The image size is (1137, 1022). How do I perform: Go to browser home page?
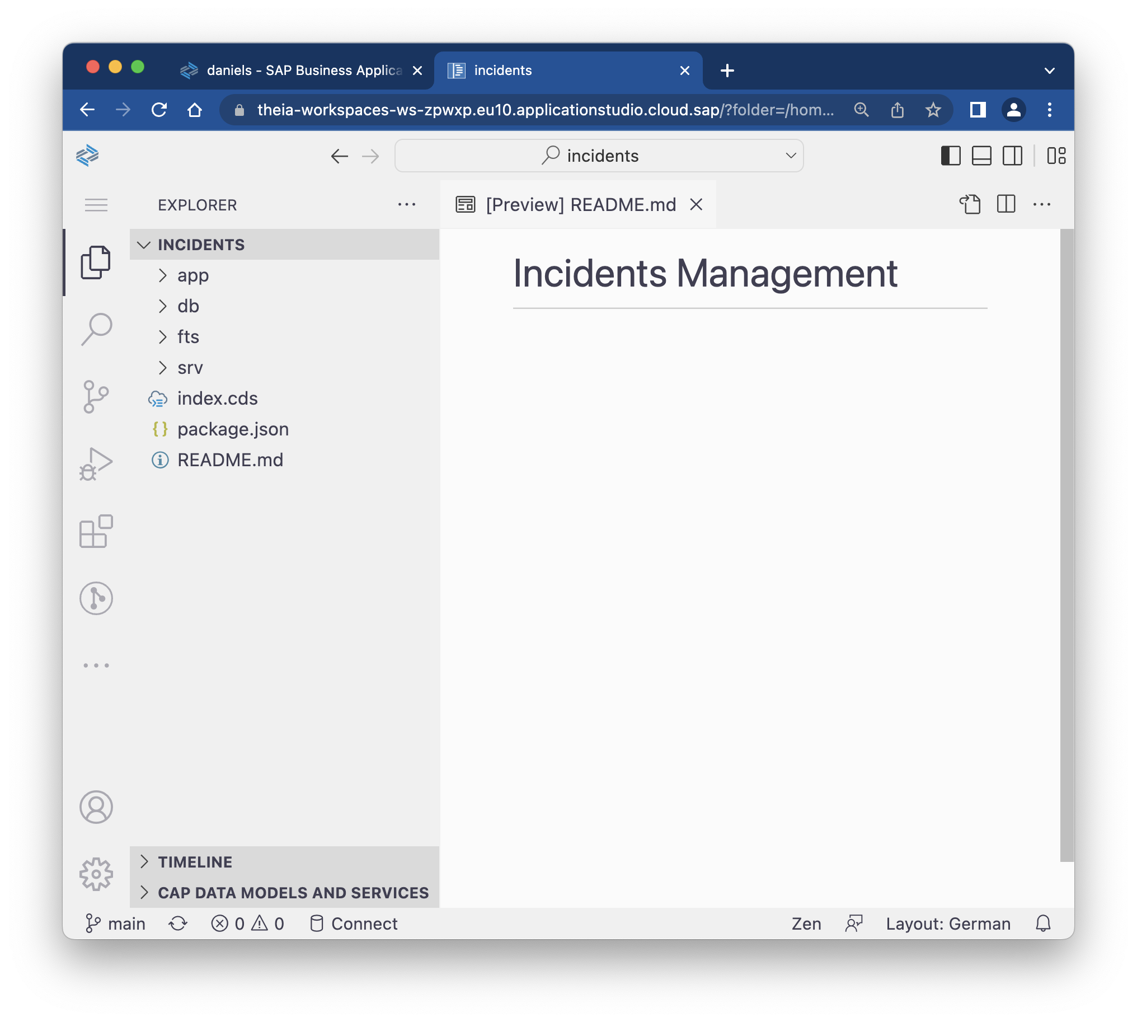click(195, 110)
